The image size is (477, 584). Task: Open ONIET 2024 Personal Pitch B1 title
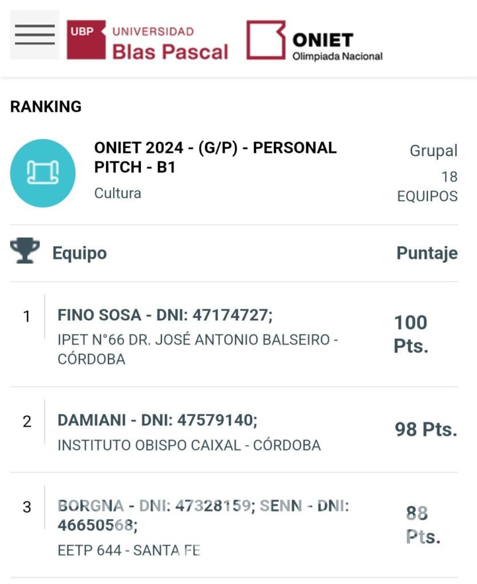click(216, 157)
